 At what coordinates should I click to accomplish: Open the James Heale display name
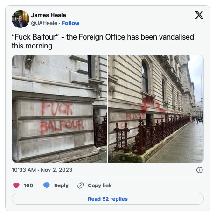pos(49,15)
